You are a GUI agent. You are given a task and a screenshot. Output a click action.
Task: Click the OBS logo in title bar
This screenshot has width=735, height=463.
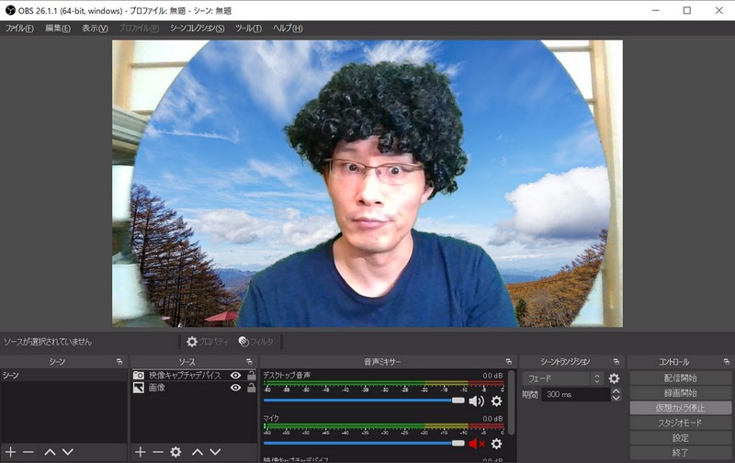coord(10,10)
